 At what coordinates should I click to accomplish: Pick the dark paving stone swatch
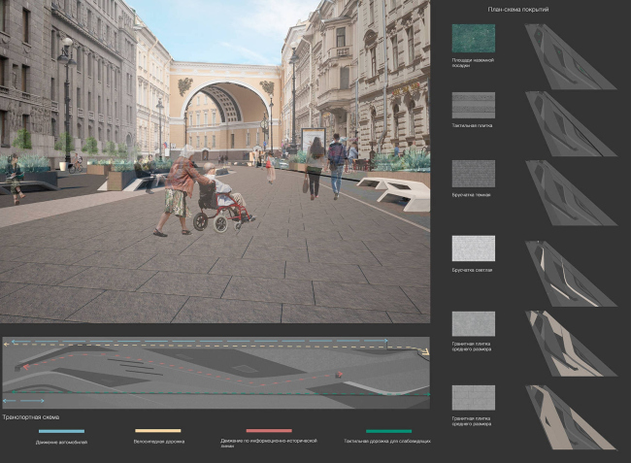(x=473, y=174)
